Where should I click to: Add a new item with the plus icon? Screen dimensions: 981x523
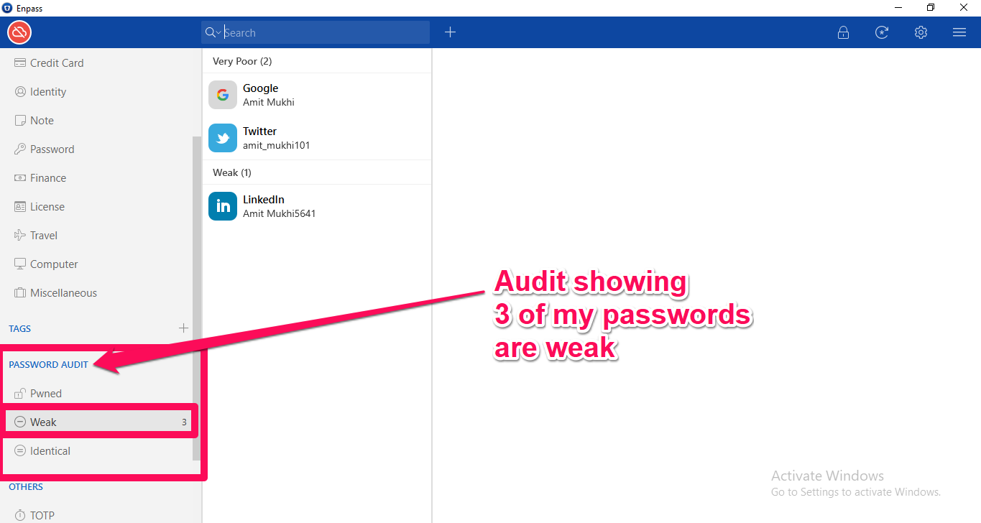(450, 32)
